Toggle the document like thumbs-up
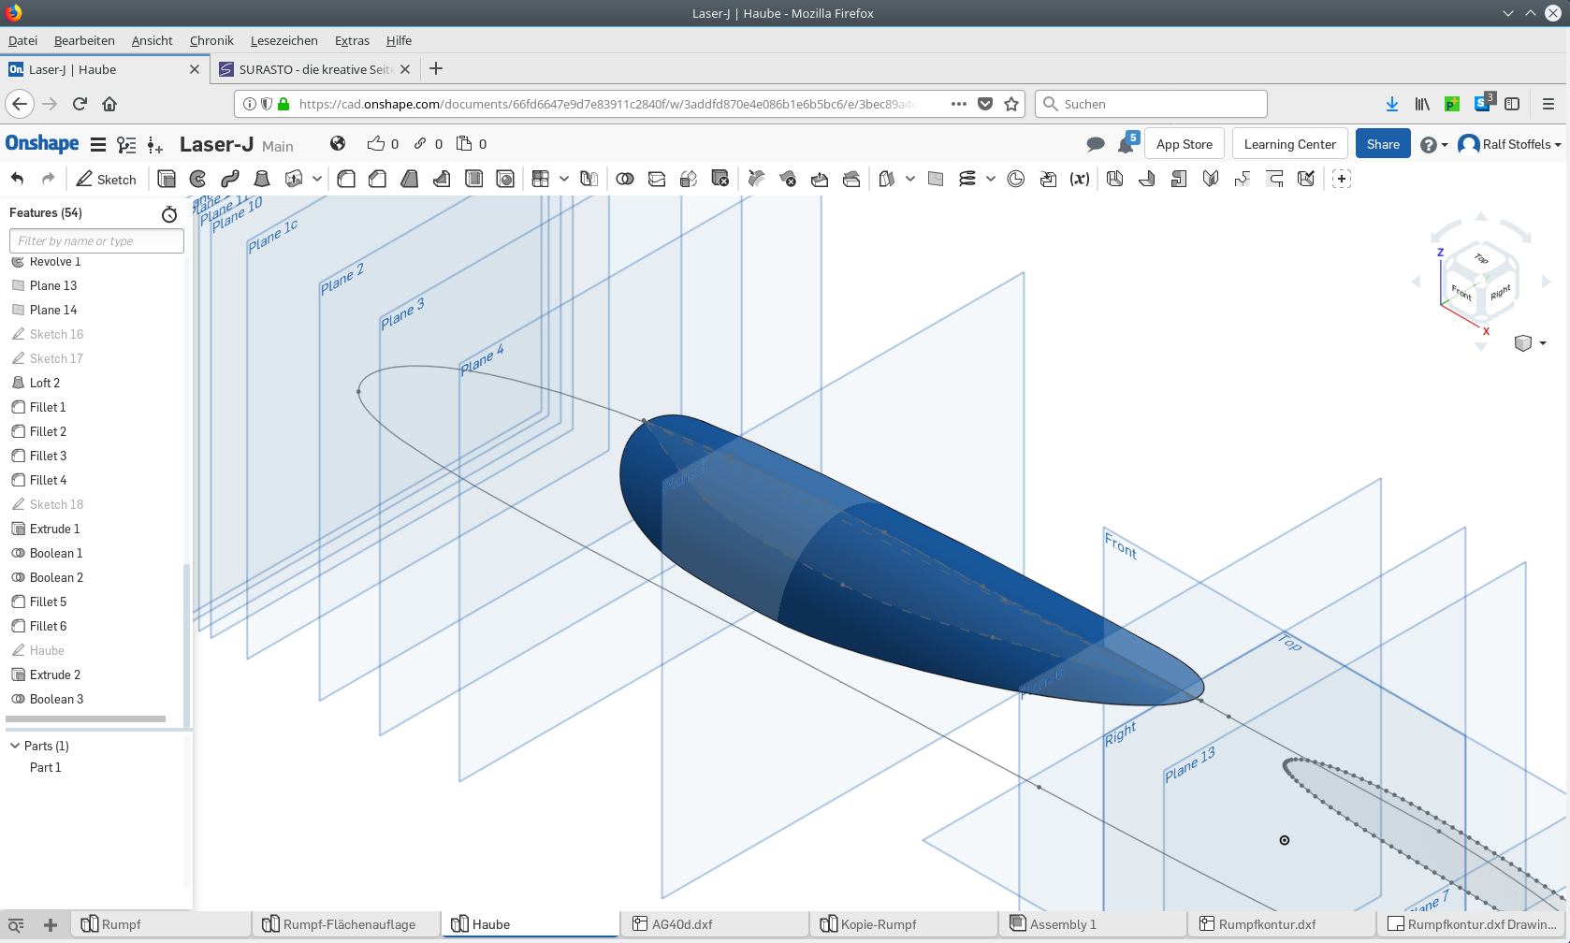1570x943 pixels. coord(376,143)
